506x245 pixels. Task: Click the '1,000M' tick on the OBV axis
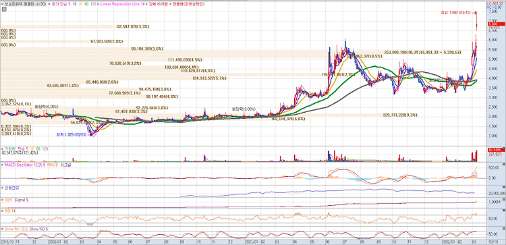coord(495,202)
